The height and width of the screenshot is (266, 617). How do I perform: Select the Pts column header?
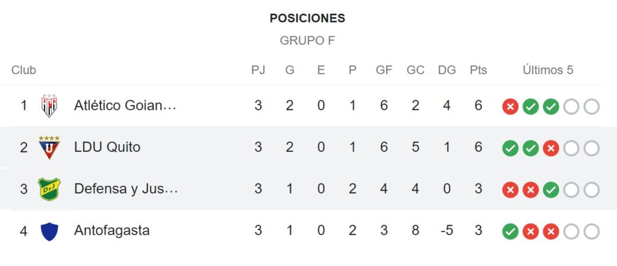point(478,70)
